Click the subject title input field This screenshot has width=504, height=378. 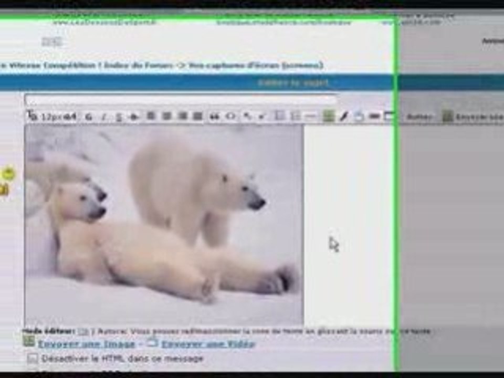point(181,100)
